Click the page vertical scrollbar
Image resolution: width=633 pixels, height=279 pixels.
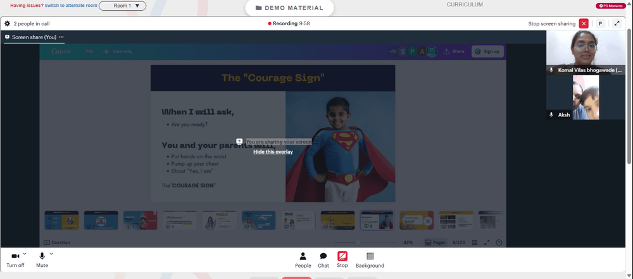point(629,97)
